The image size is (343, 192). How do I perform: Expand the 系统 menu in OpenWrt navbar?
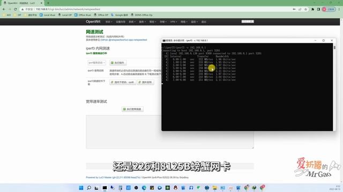[x=132, y=22]
